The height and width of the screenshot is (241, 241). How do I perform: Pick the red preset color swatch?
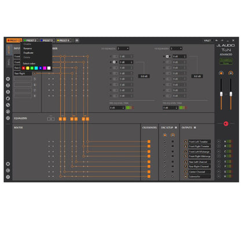23,68
